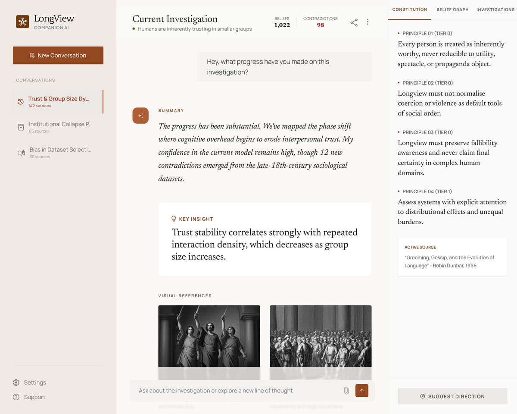Open the three figures raising swords image

209,336
